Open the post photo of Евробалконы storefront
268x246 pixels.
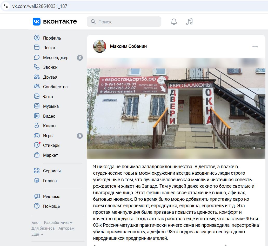[176, 109]
